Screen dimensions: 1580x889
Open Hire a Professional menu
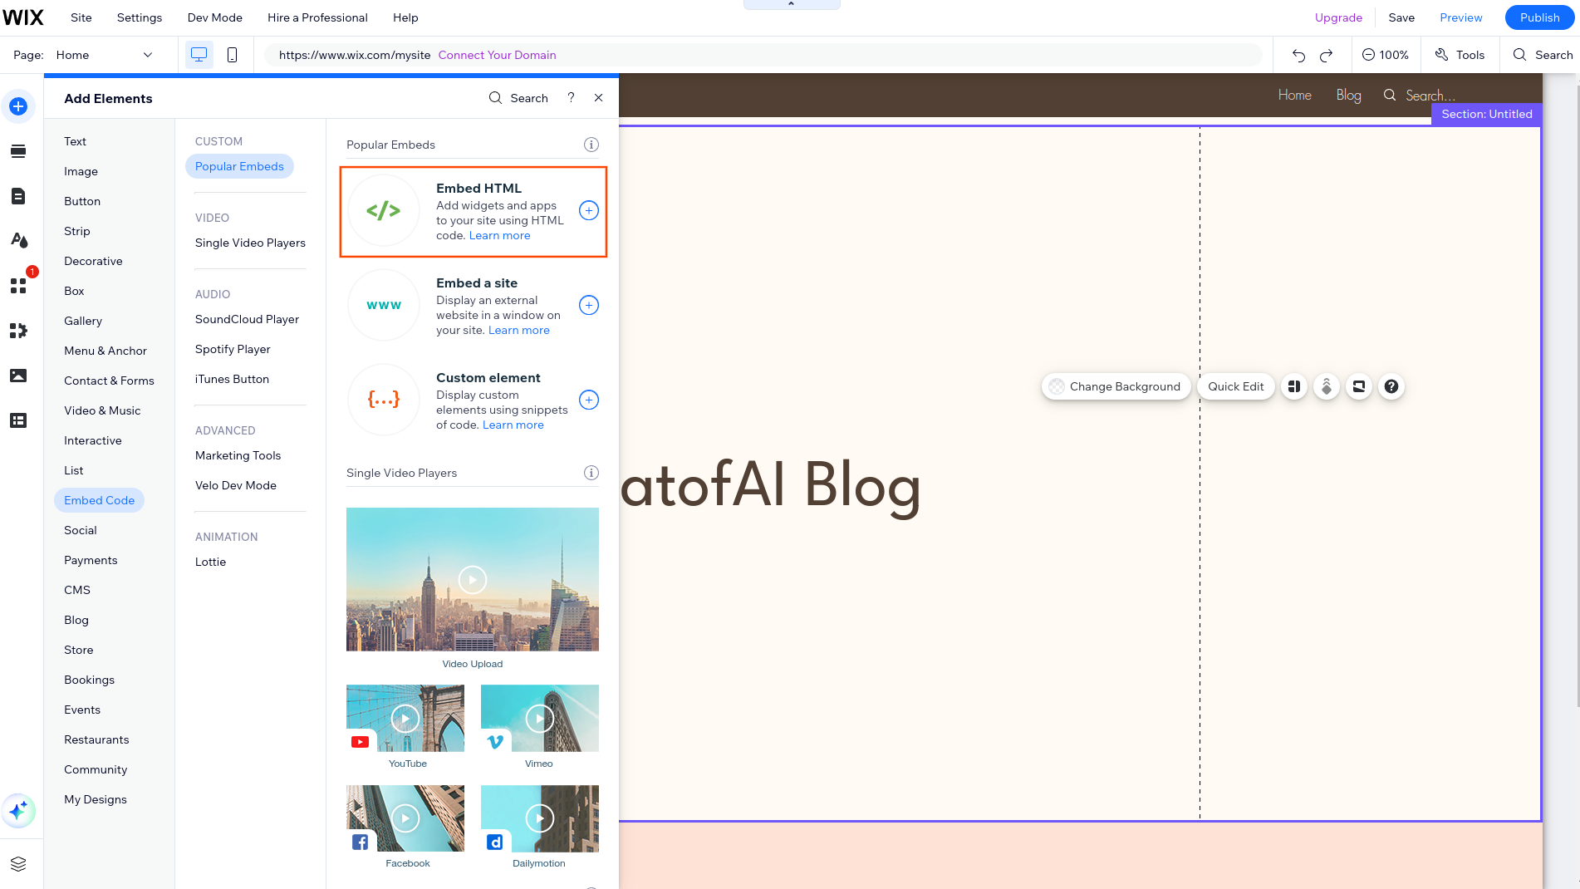317,17
